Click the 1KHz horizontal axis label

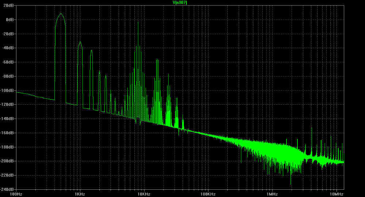pyautogui.click(x=80, y=194)
